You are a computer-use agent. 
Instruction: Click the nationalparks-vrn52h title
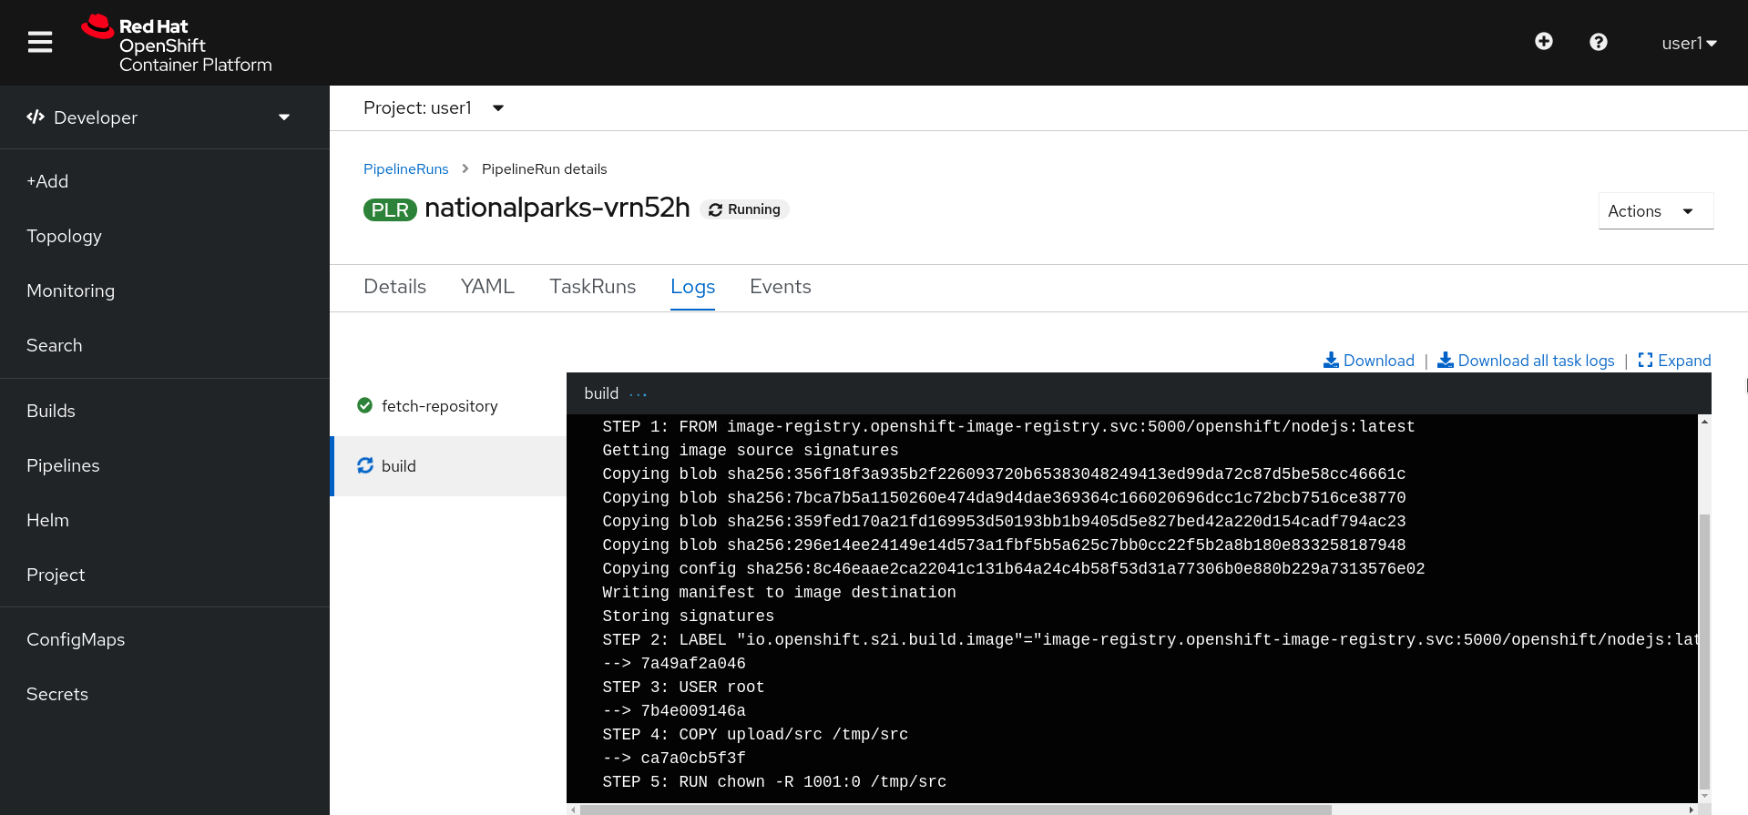tap(557, 209)
